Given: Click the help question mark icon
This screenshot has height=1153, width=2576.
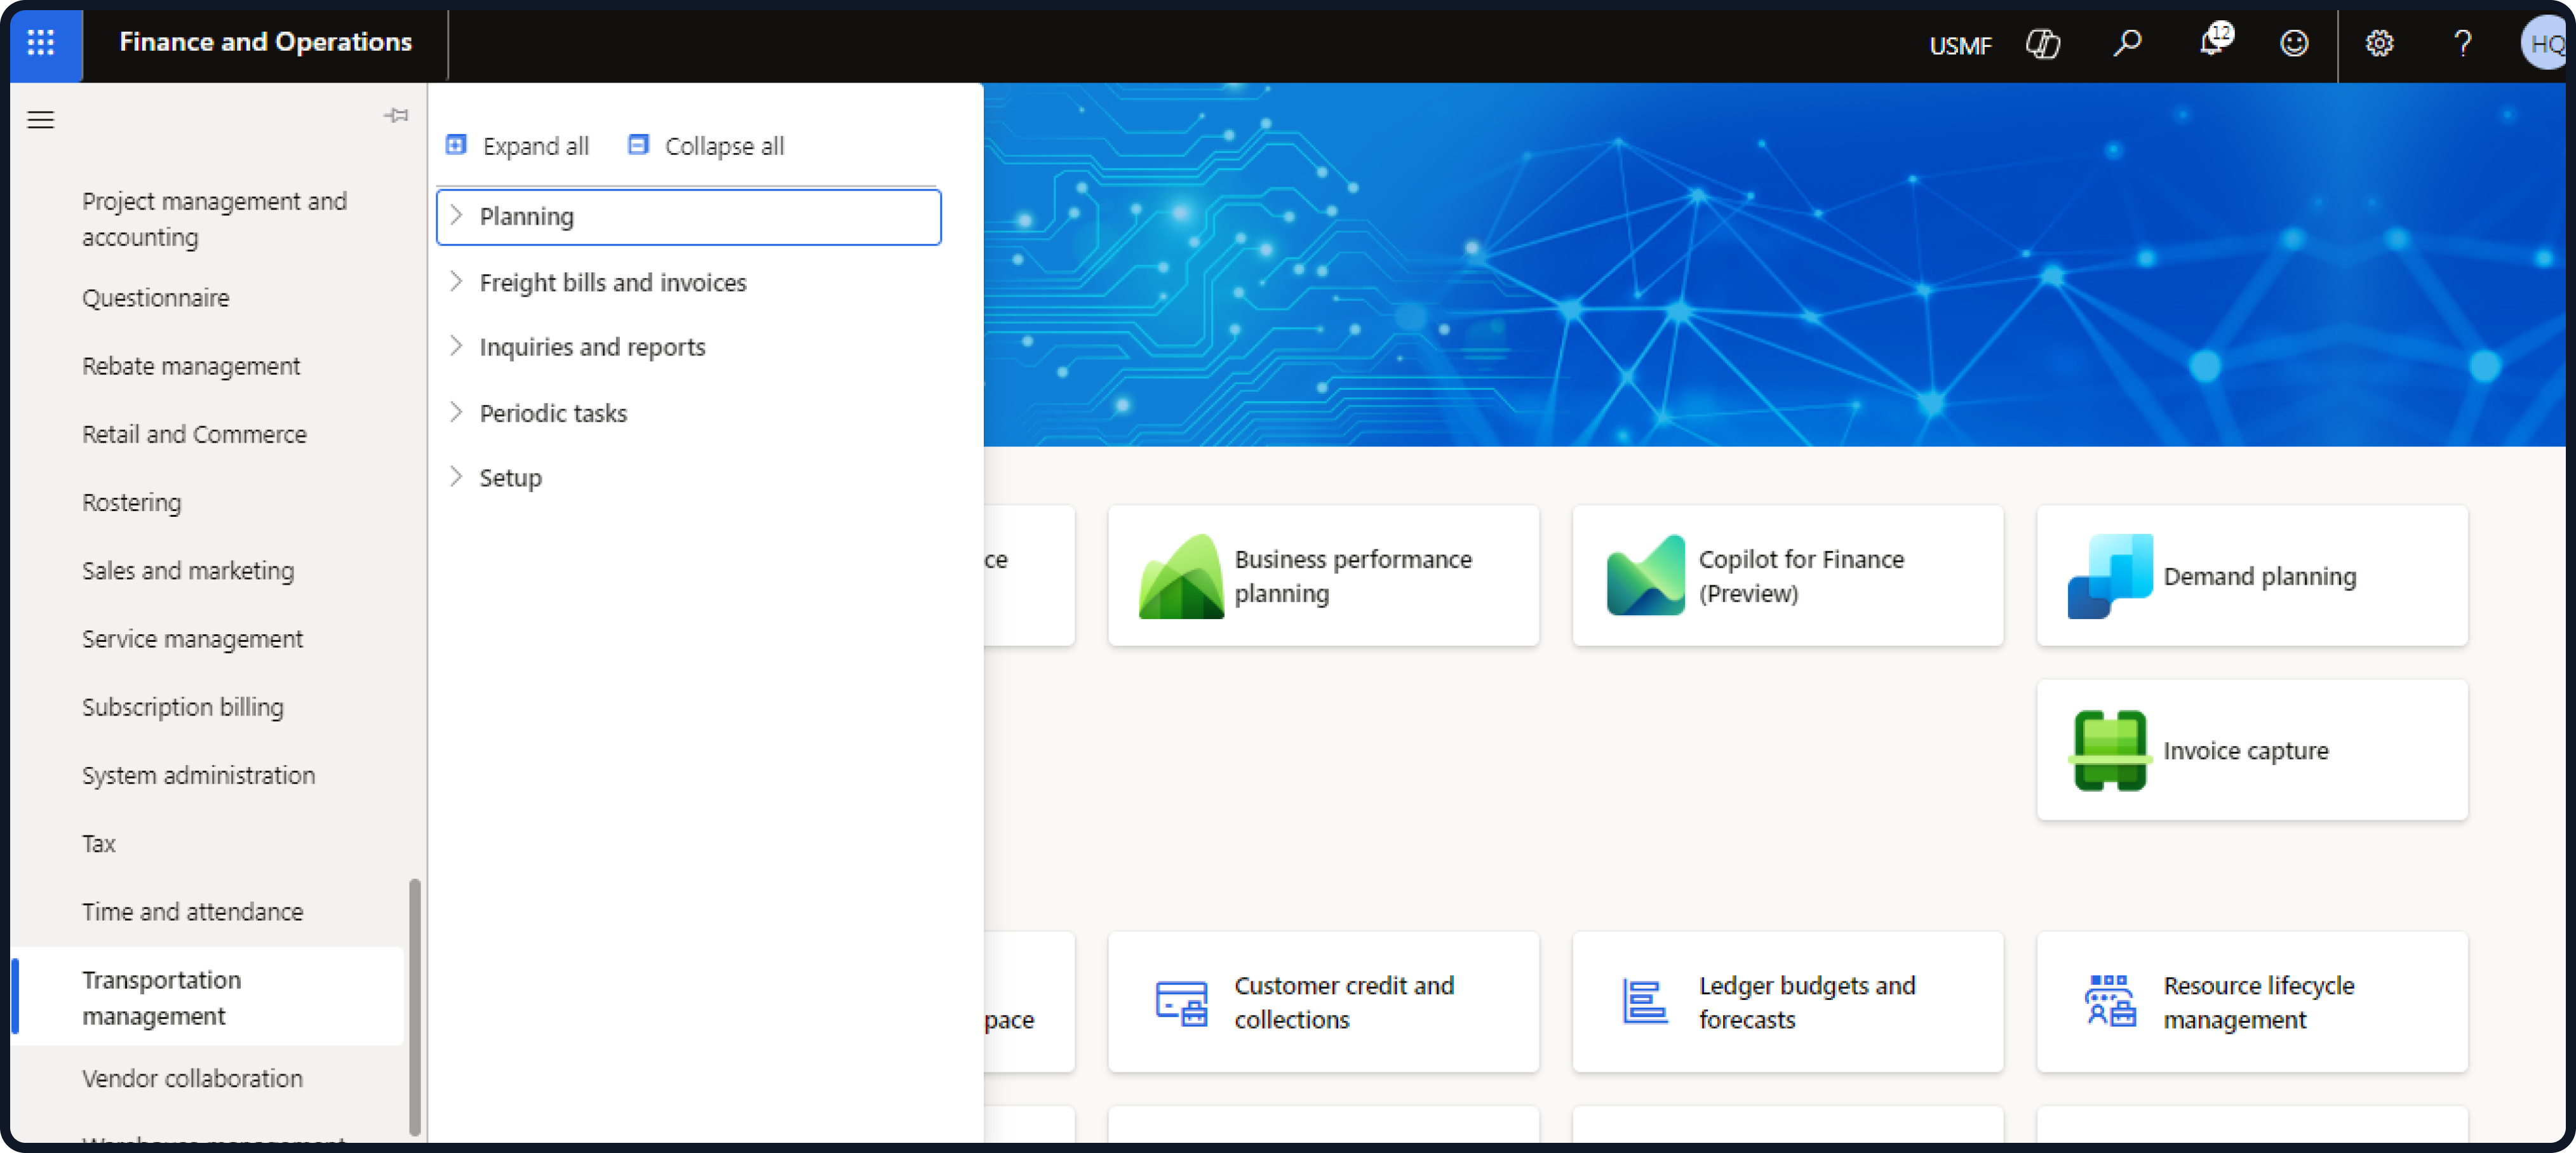Looking at the screenshot, I should click(x=2463, y=43).
